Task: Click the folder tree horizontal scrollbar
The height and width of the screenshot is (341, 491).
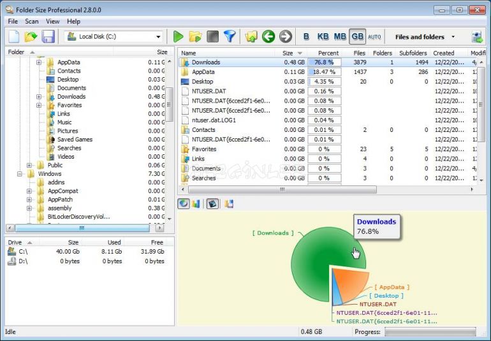Action: coord(82,228)
